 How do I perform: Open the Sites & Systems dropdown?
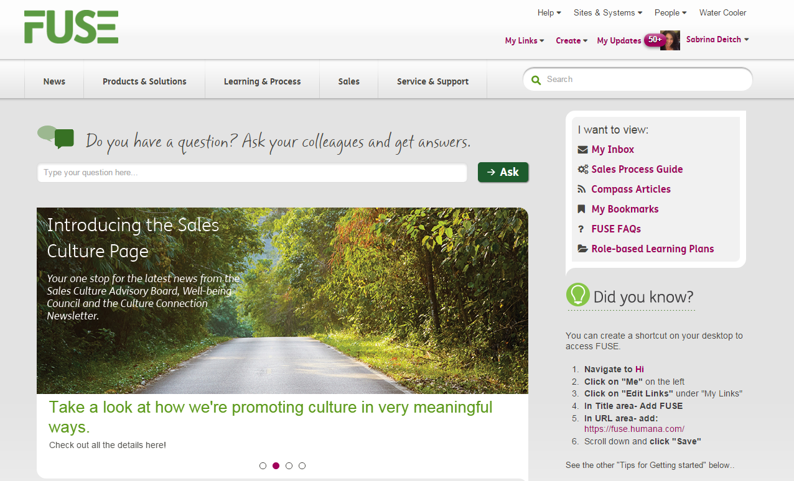point(608,12)
